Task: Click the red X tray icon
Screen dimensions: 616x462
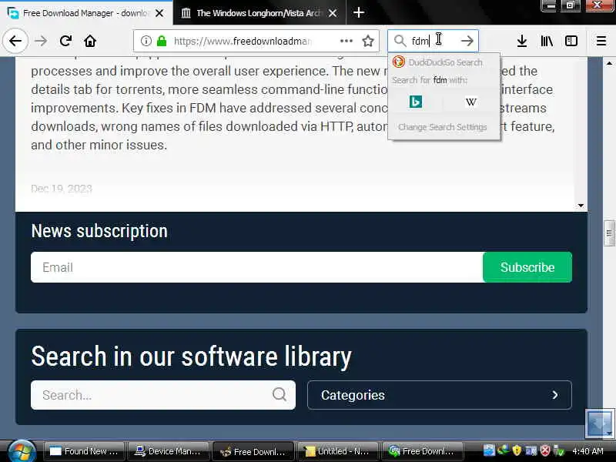Action: click(545, 450)
